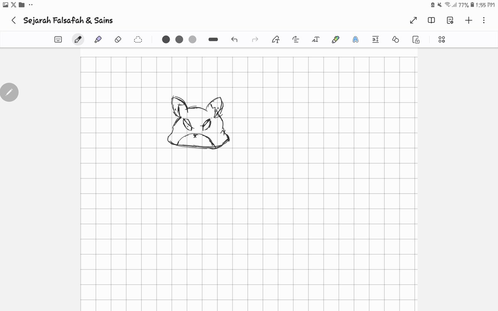Screen dimensions: 498x311
Task: Enter full screen editing view
Action: 413,20
